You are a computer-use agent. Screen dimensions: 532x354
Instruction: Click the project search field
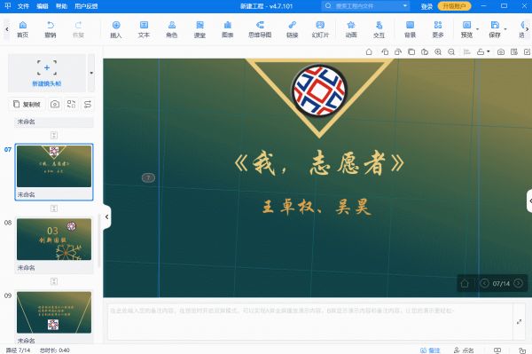coord(364,6)
